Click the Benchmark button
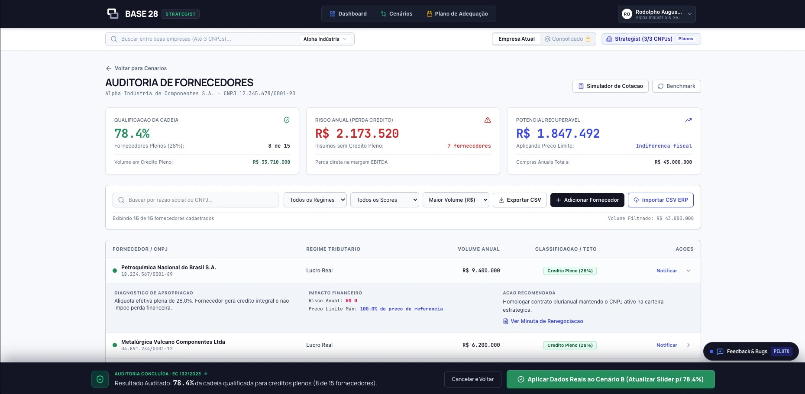 (x=676, y=86)
